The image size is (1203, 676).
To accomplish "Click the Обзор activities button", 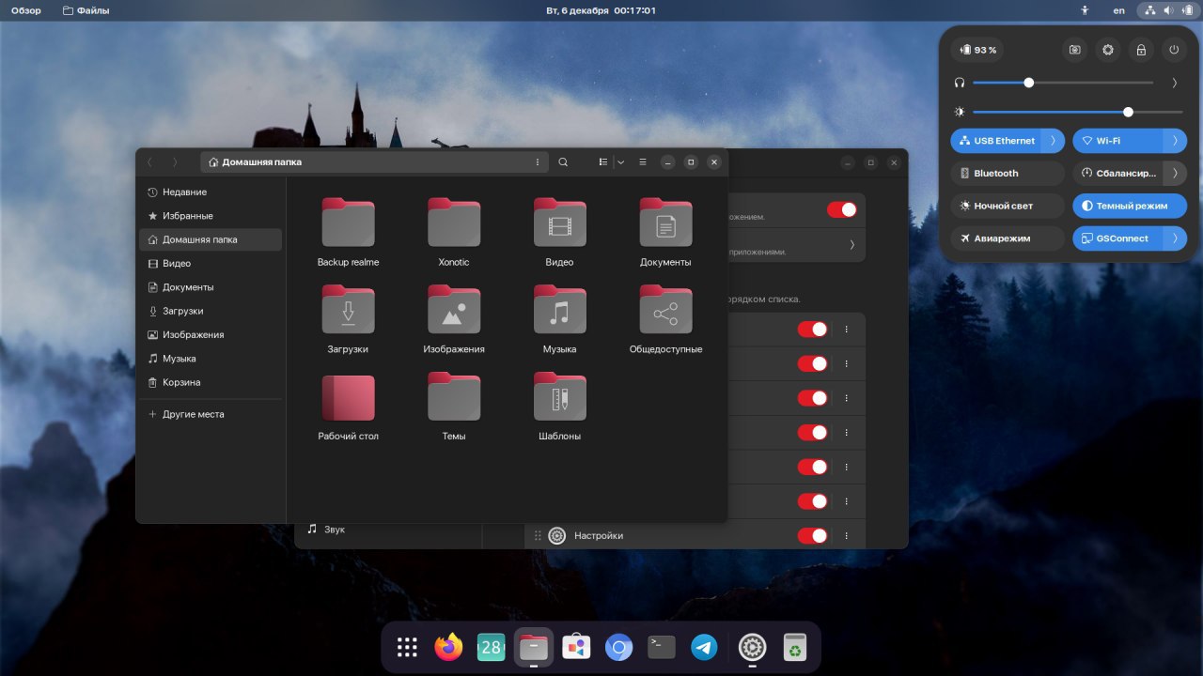I will pos(25,10).
